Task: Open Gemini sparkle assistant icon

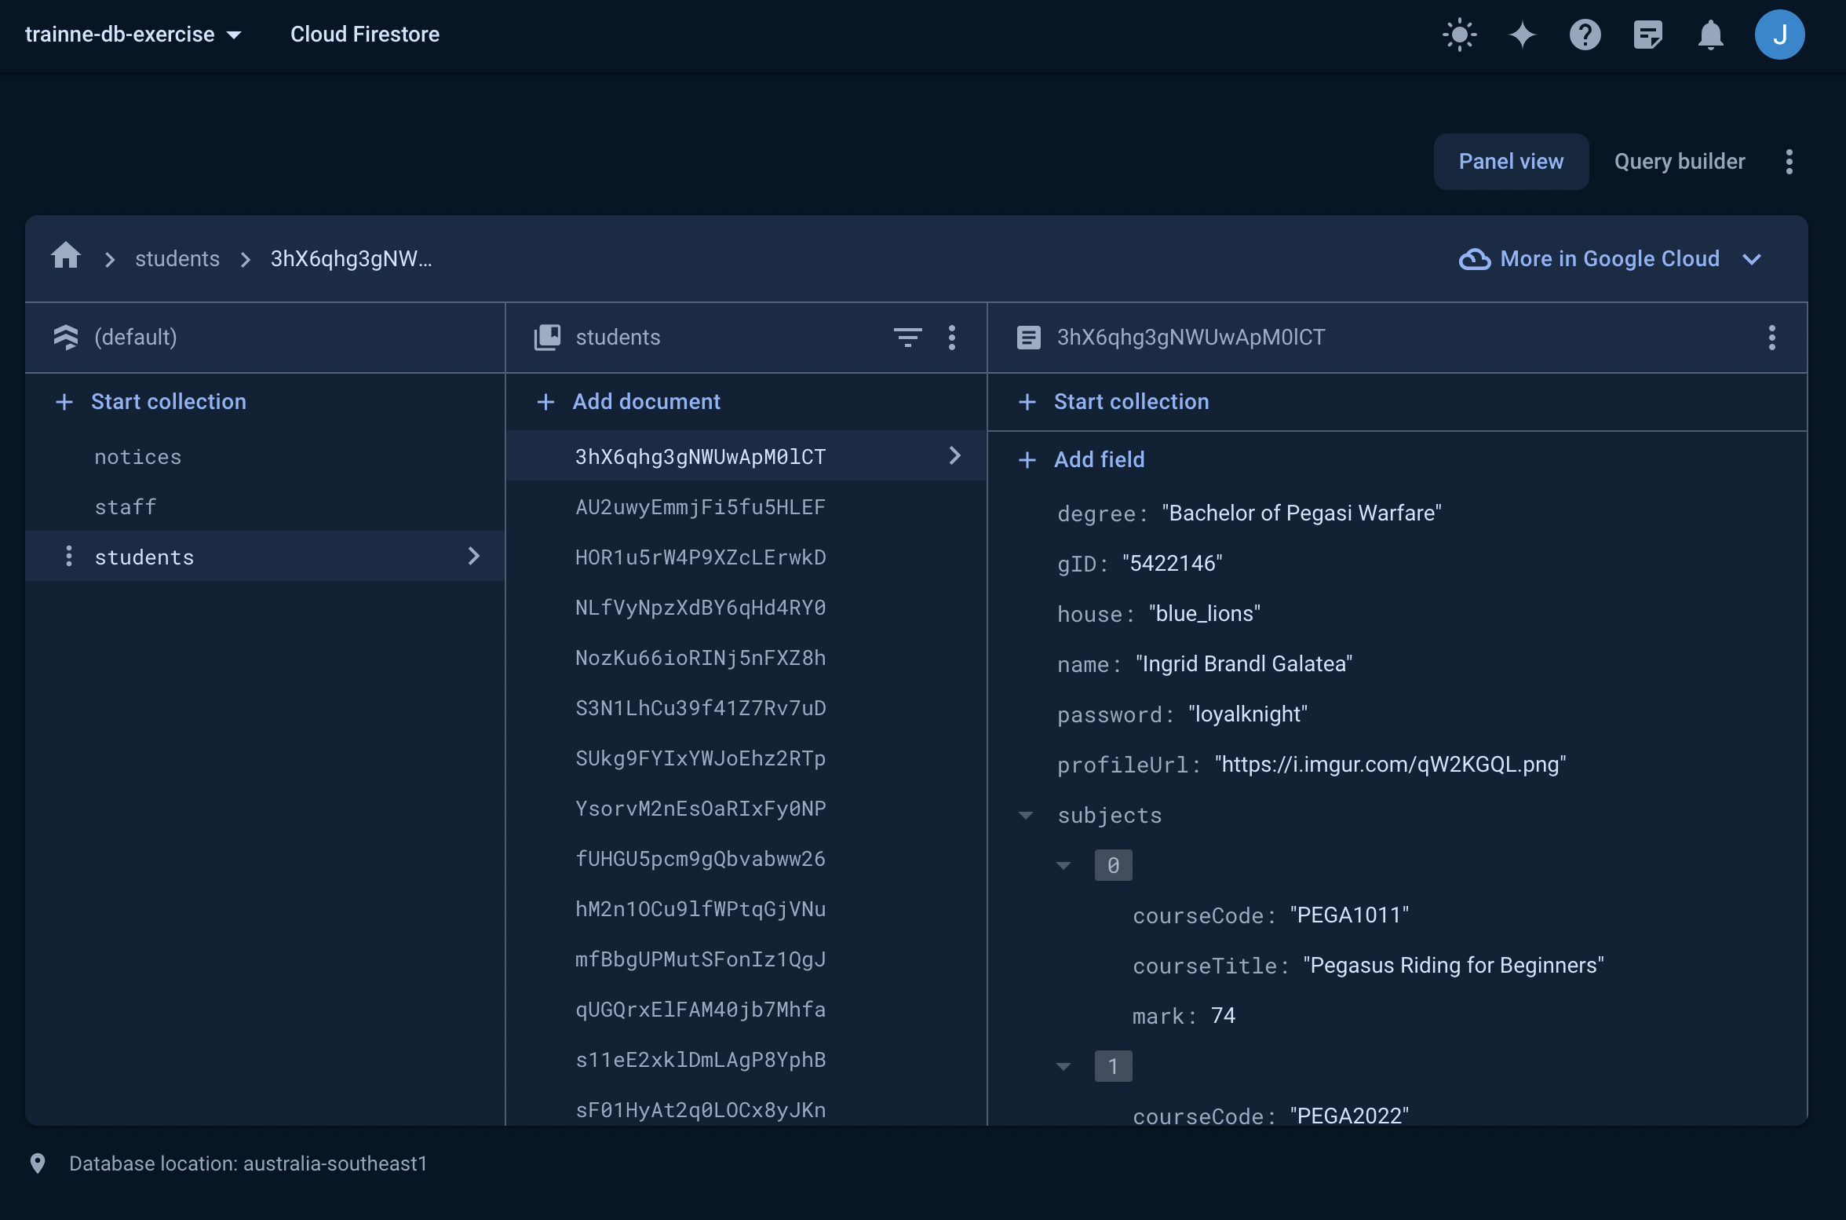Action: point(1522,35)
